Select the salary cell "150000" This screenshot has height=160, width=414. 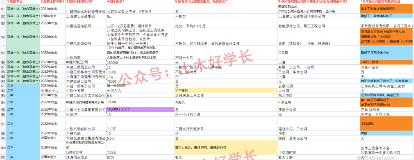point(140,62)
